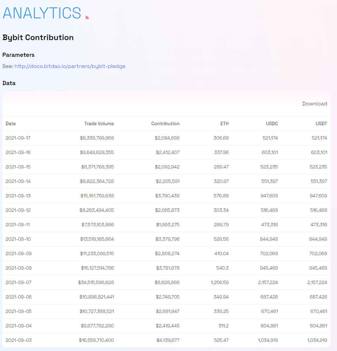The image size is (337, 351).
Task: Select ETH value 306.68
Action: point(221,138)
